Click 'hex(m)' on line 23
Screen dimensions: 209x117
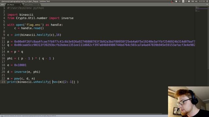pyautogui.click(x=57, y=82)
